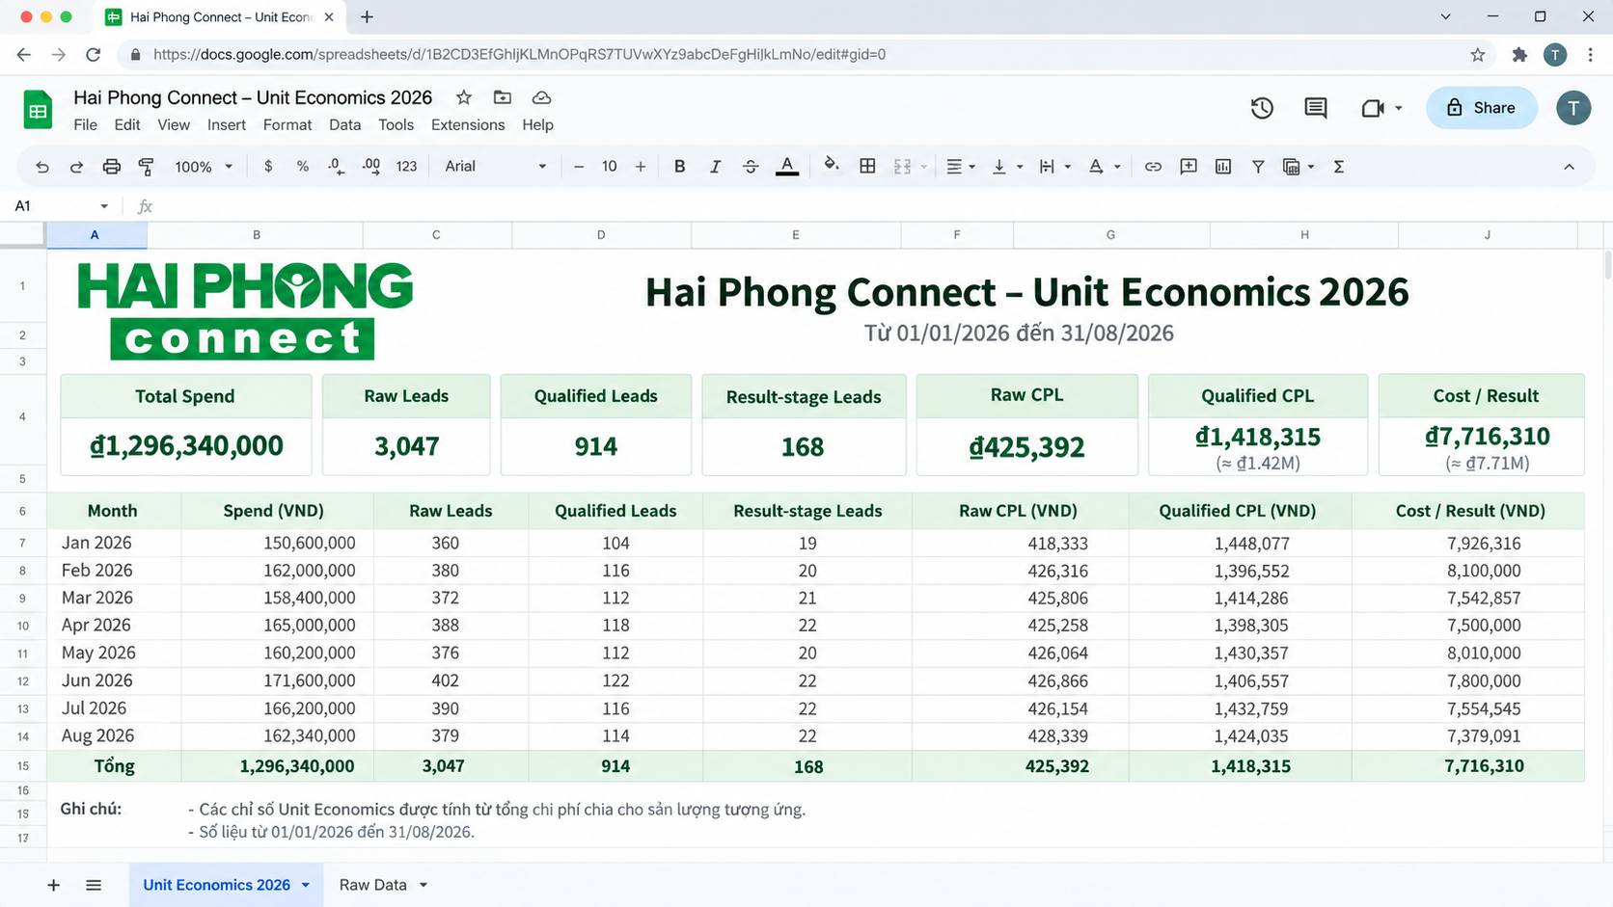Open the Meet camera icon

1373,108
